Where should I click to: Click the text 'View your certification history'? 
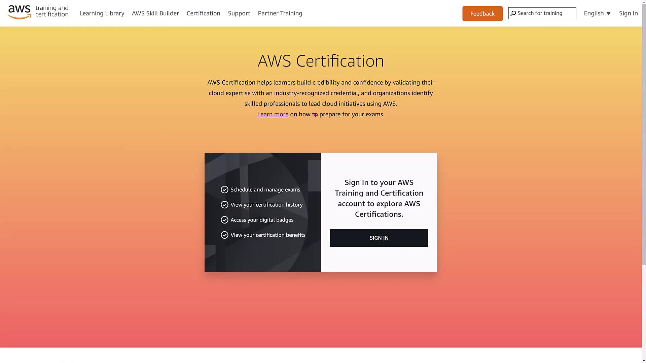266,205
